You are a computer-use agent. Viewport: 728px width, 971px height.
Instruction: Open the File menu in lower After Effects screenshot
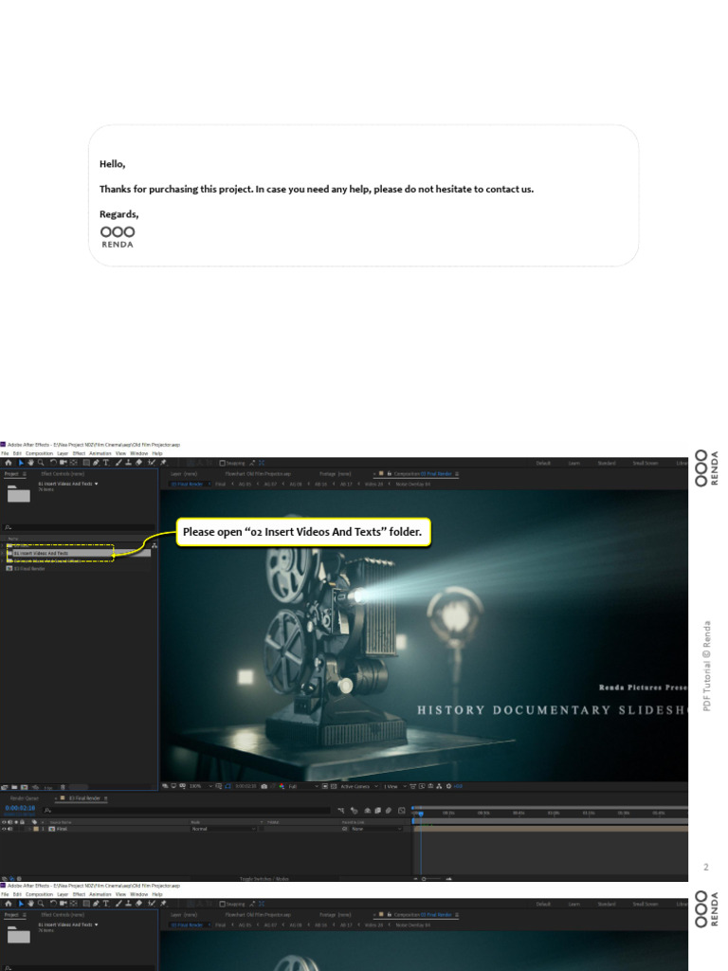[x=5, y=894]
